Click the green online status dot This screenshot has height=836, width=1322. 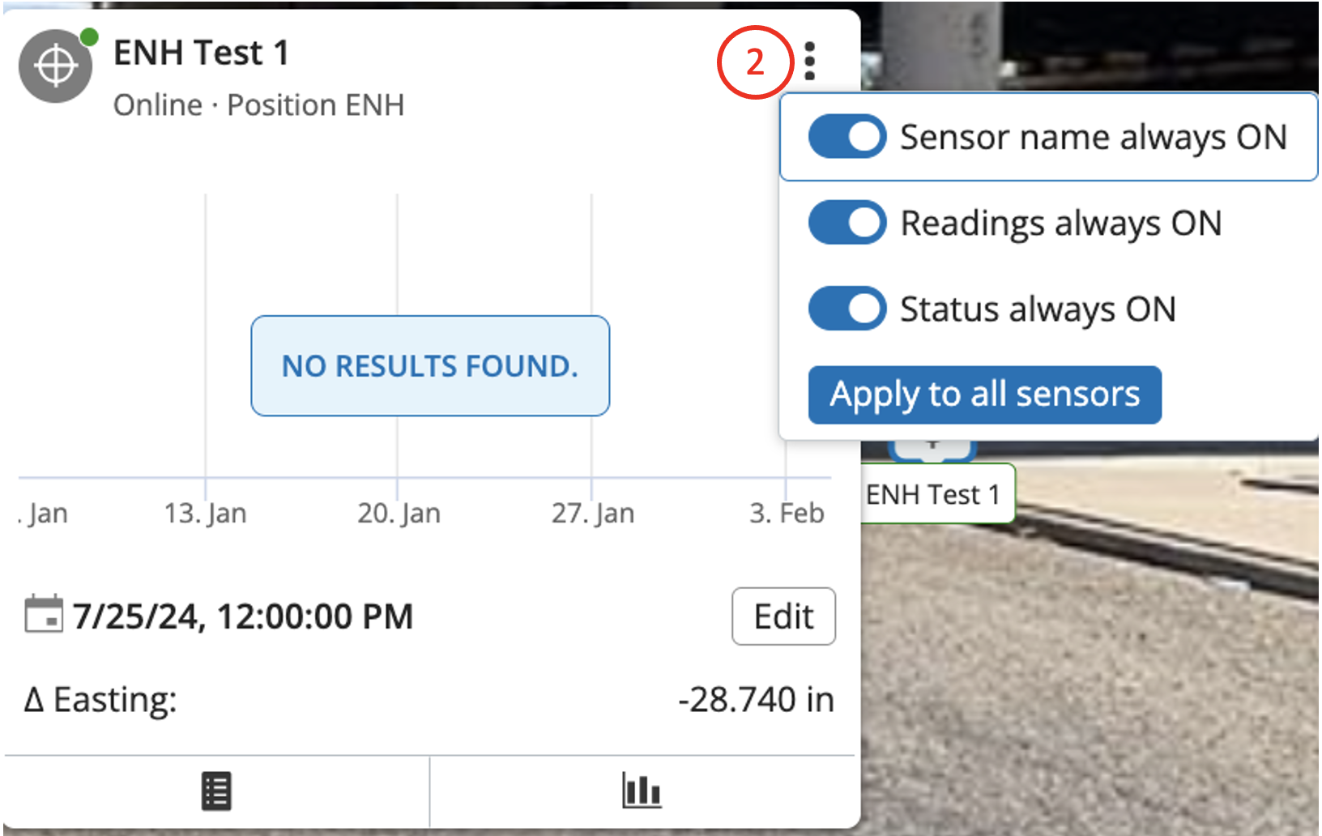pos(89,37)
